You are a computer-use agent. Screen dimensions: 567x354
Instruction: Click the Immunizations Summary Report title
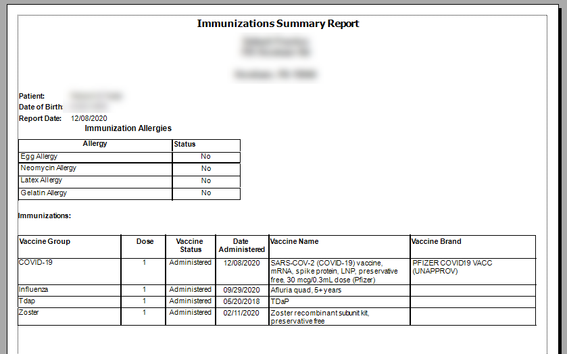click(x=278, y=24)
